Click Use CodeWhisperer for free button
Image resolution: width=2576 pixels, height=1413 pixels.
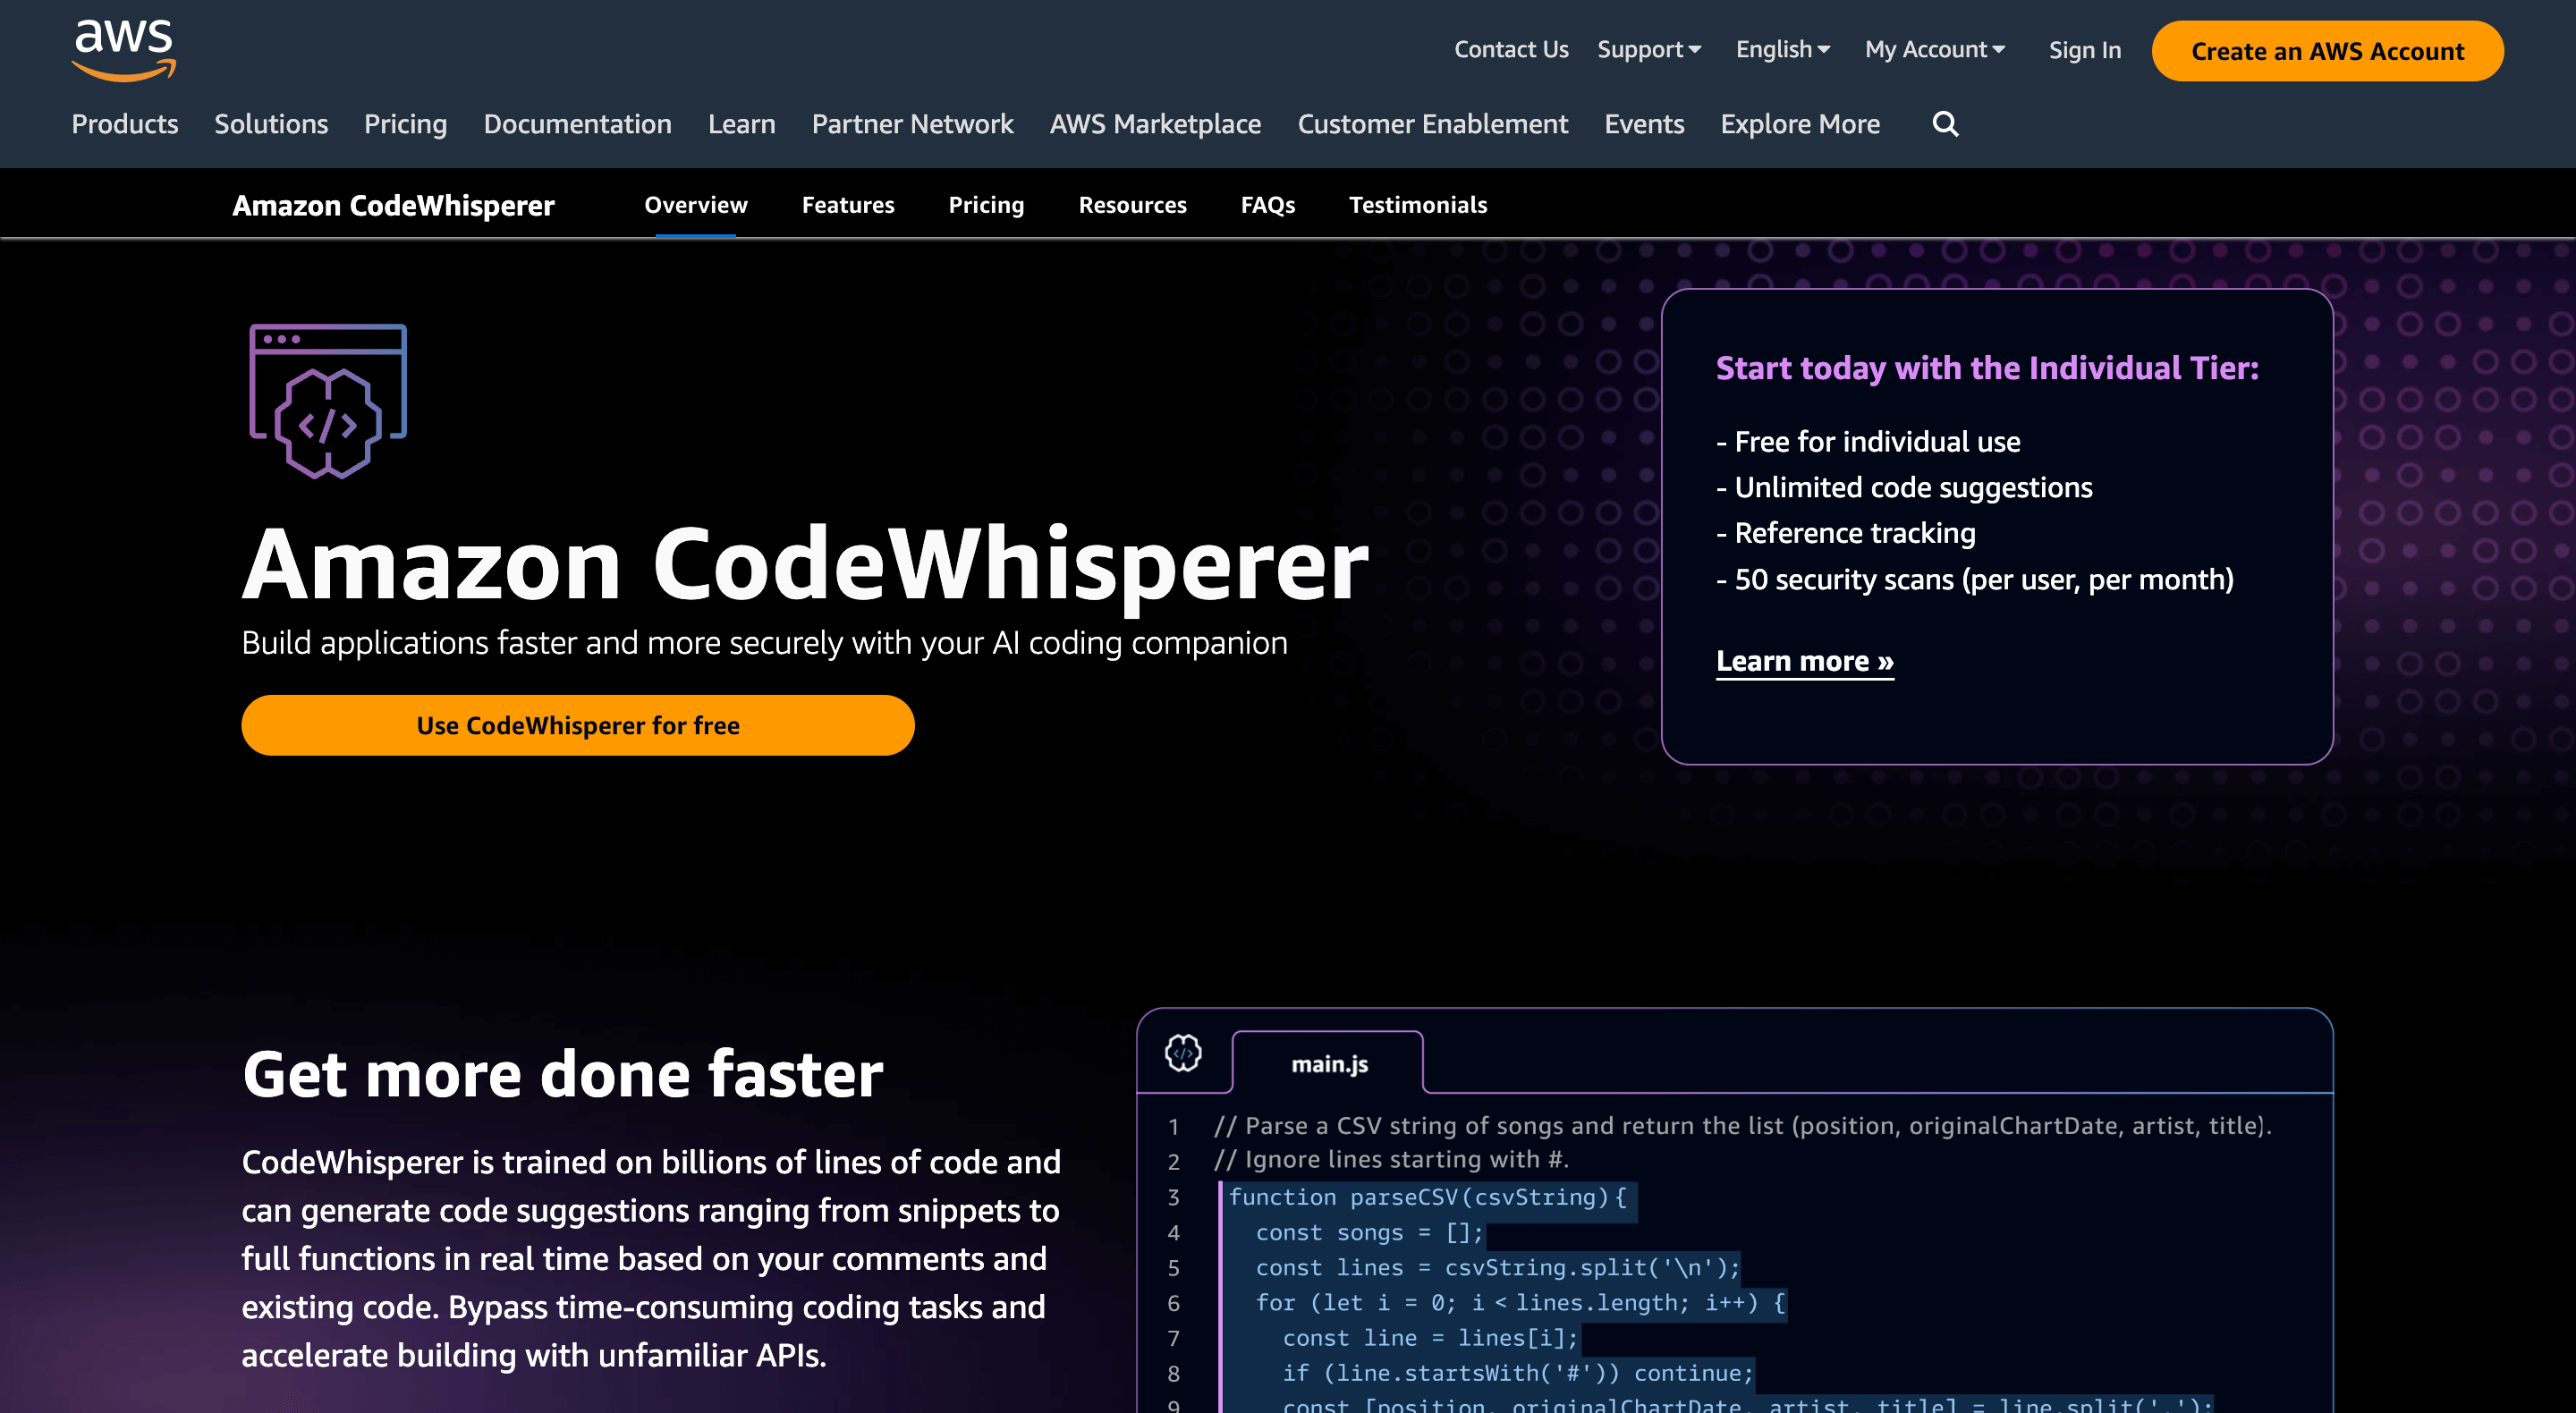(x=578, y=725)
